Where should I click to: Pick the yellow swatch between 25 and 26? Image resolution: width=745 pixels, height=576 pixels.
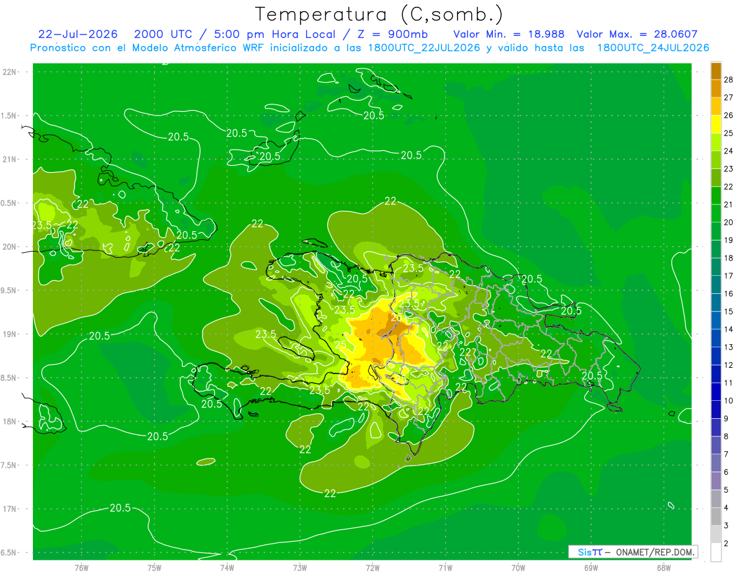click(716, 124)
